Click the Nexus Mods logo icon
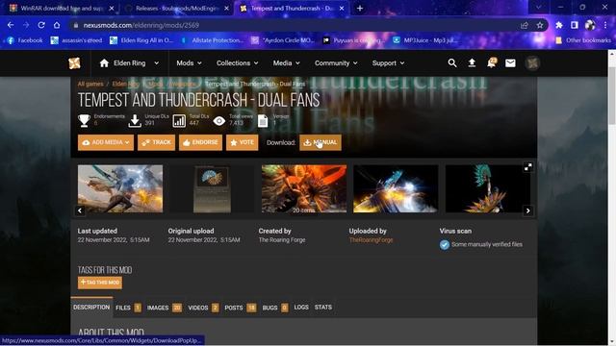 [74, 63]
